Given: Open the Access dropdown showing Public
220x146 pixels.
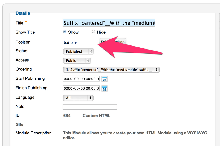Looking at the screenshot, I should coord(77,61).
